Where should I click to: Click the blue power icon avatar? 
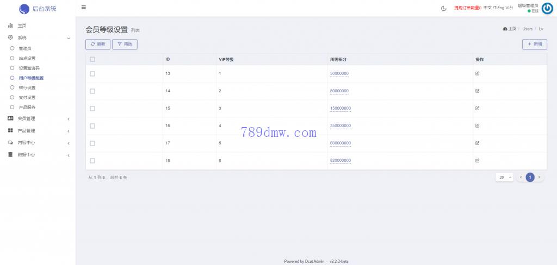(547, 8)
